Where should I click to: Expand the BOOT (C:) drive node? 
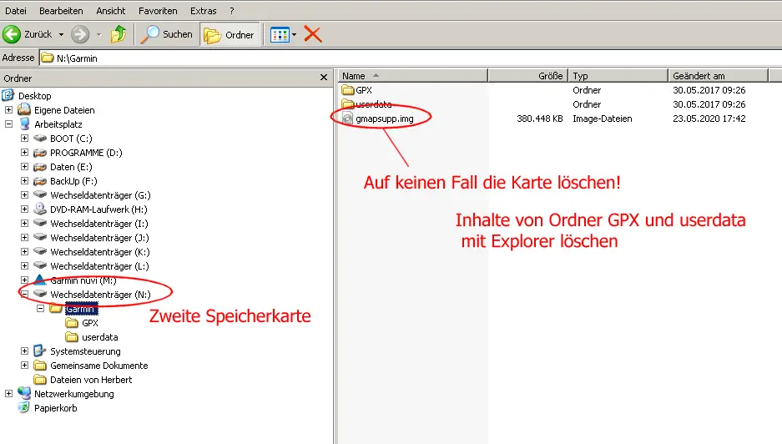(24, 139)
